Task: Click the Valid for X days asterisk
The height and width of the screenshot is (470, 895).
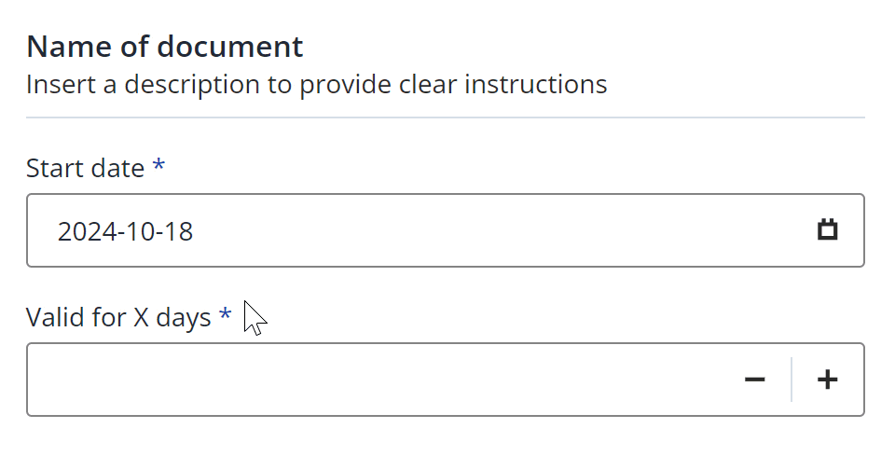Action: click(x=225, y=314)
